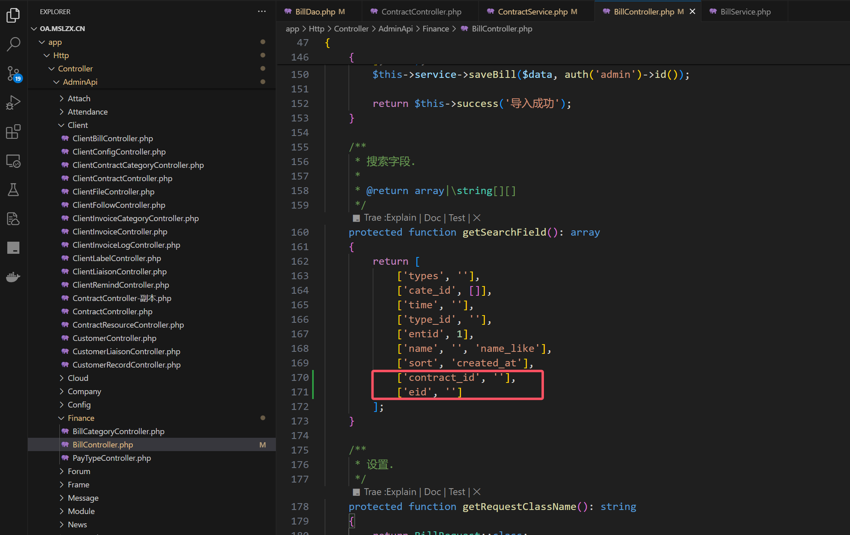Open the Testing flask icon
The height and width of the screenshot is (535, 850).
[13, 190]
